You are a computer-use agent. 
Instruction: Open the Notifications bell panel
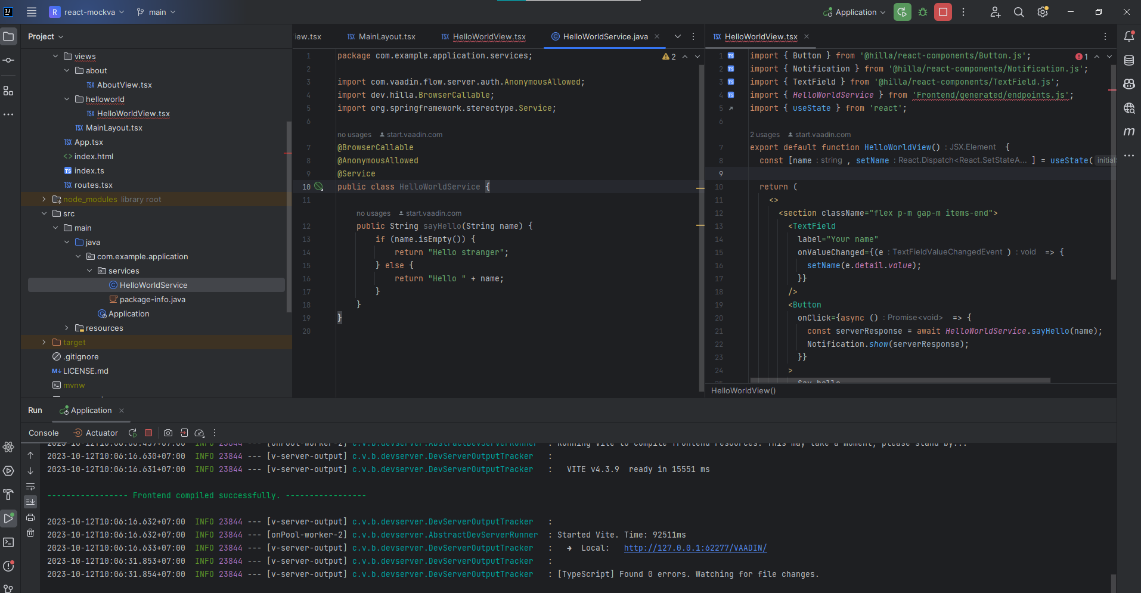tap(1128, 36)
